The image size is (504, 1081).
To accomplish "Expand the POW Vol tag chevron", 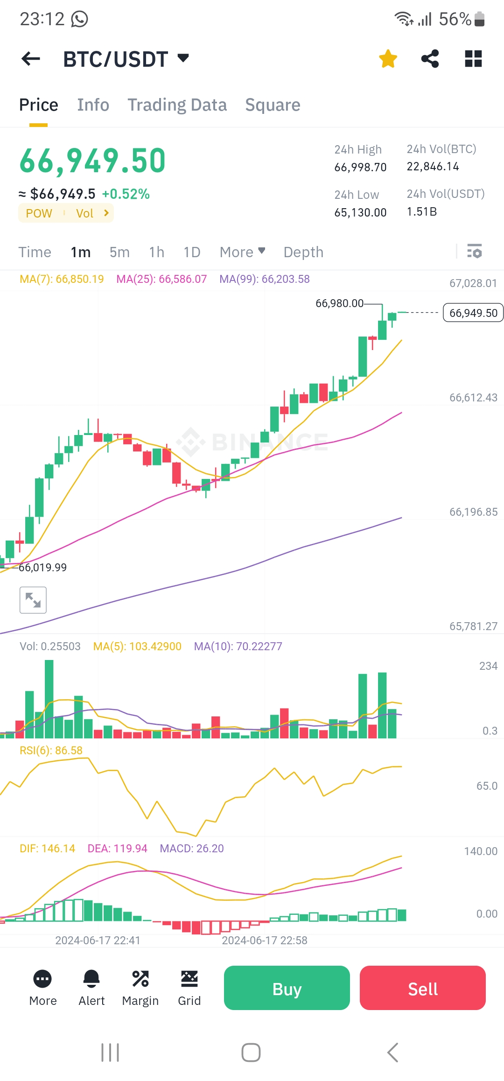I will click(106, 213).
